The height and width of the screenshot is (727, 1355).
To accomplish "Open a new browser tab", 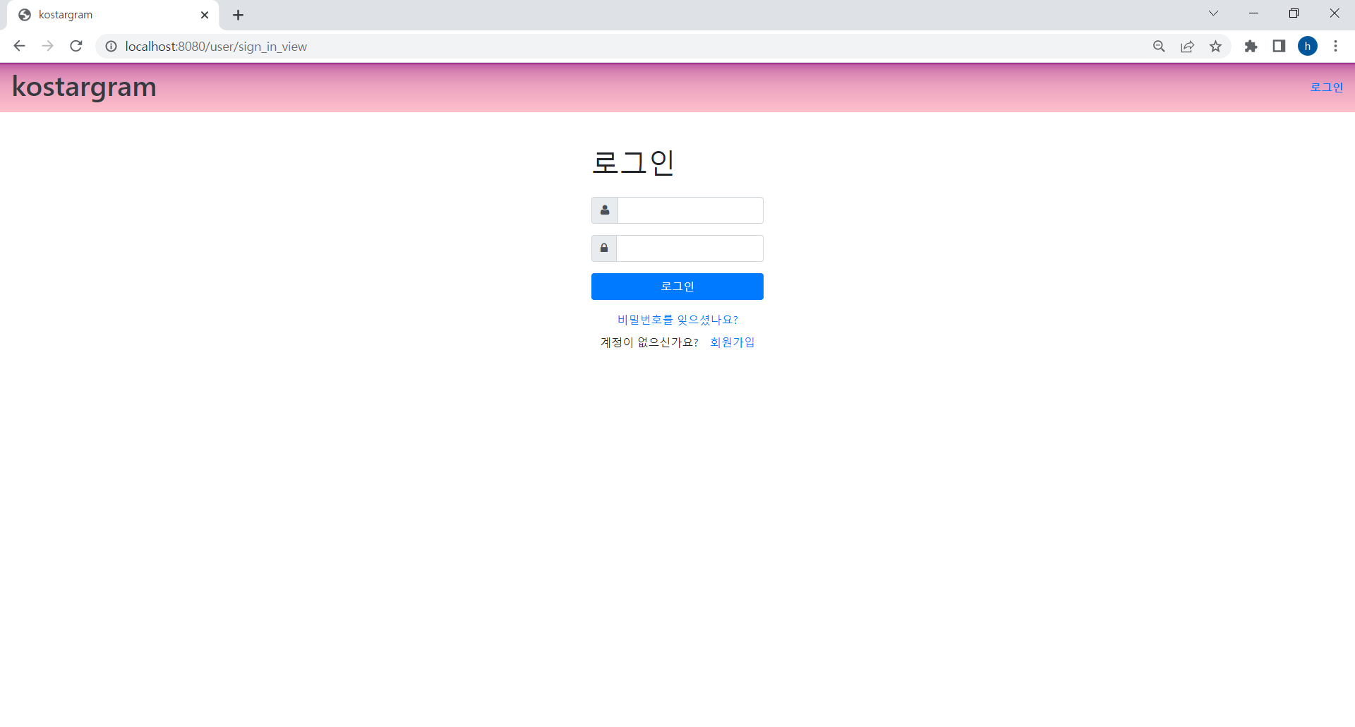I will coord(238,15).
